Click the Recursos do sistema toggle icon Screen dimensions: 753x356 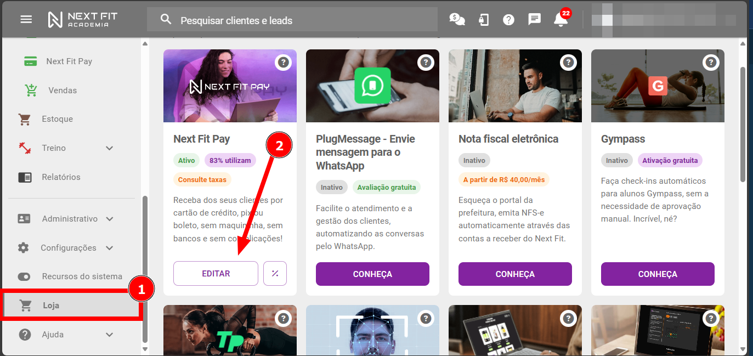click(24, 276)
